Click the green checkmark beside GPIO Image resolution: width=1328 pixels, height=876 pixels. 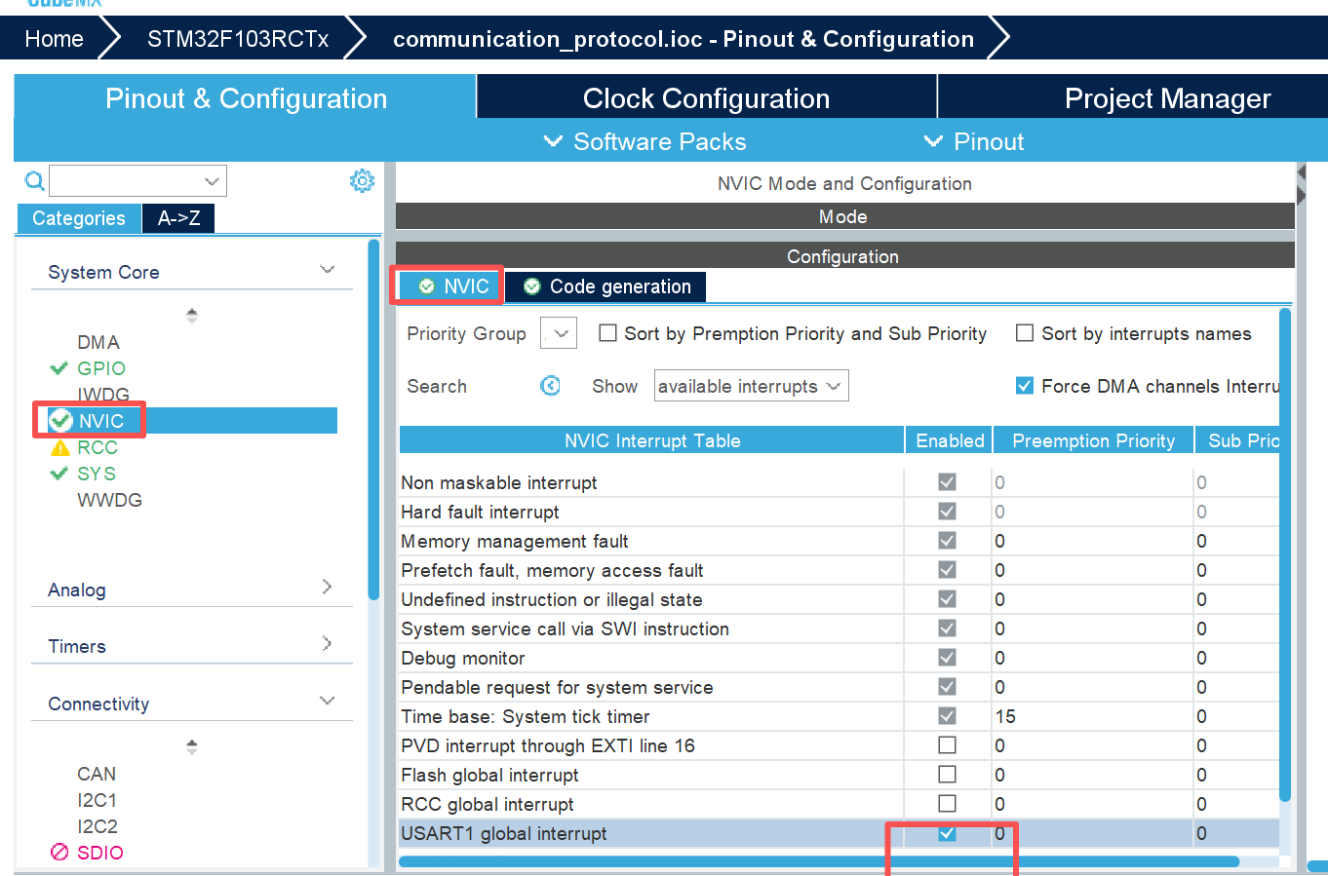59,368
